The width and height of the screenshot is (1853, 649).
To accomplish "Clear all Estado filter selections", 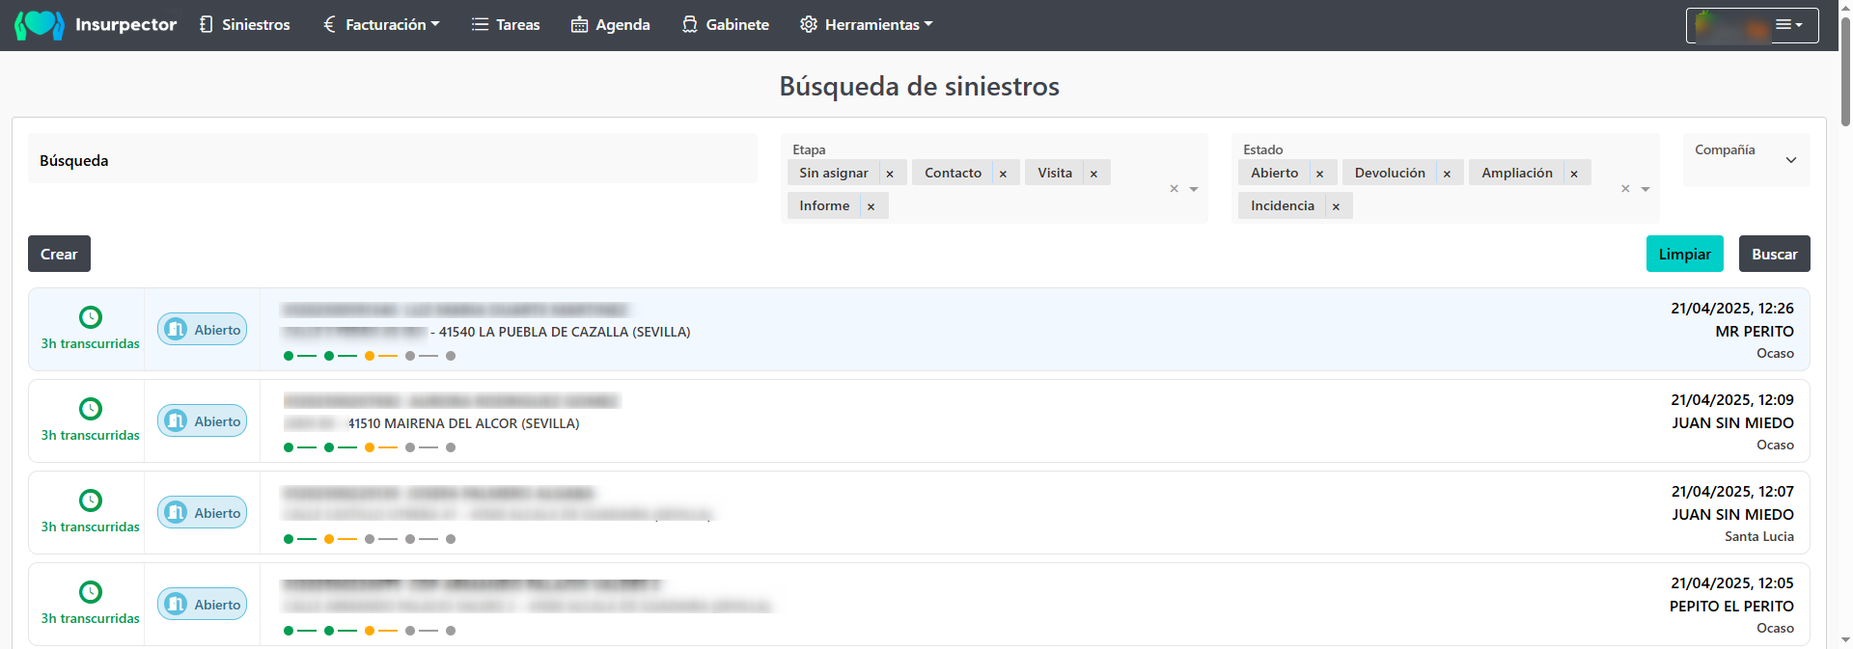I will click(1624, 189).
